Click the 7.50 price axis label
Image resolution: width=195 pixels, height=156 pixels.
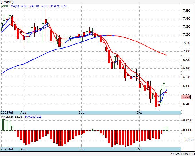pyautogui.click(x=187, y=11)
